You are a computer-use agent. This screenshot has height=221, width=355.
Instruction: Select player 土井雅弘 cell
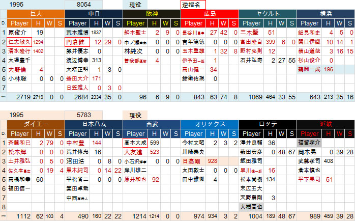tap(19, 161)
